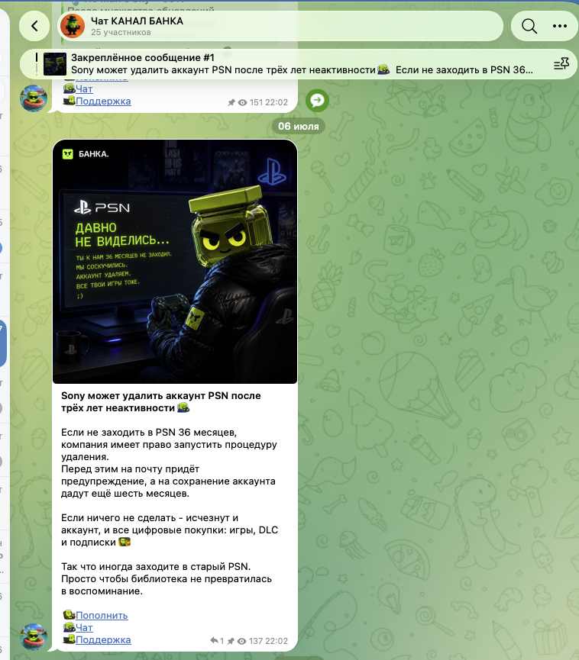Click the pin icon on the 151-view message

(x=231, y=102)
